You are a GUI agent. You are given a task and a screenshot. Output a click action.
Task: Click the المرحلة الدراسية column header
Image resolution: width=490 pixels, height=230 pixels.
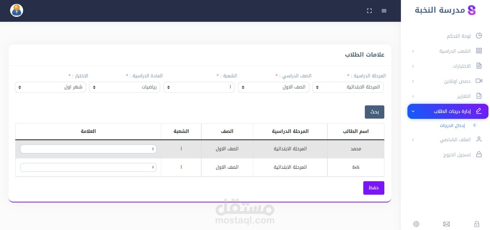coord(290,131)
